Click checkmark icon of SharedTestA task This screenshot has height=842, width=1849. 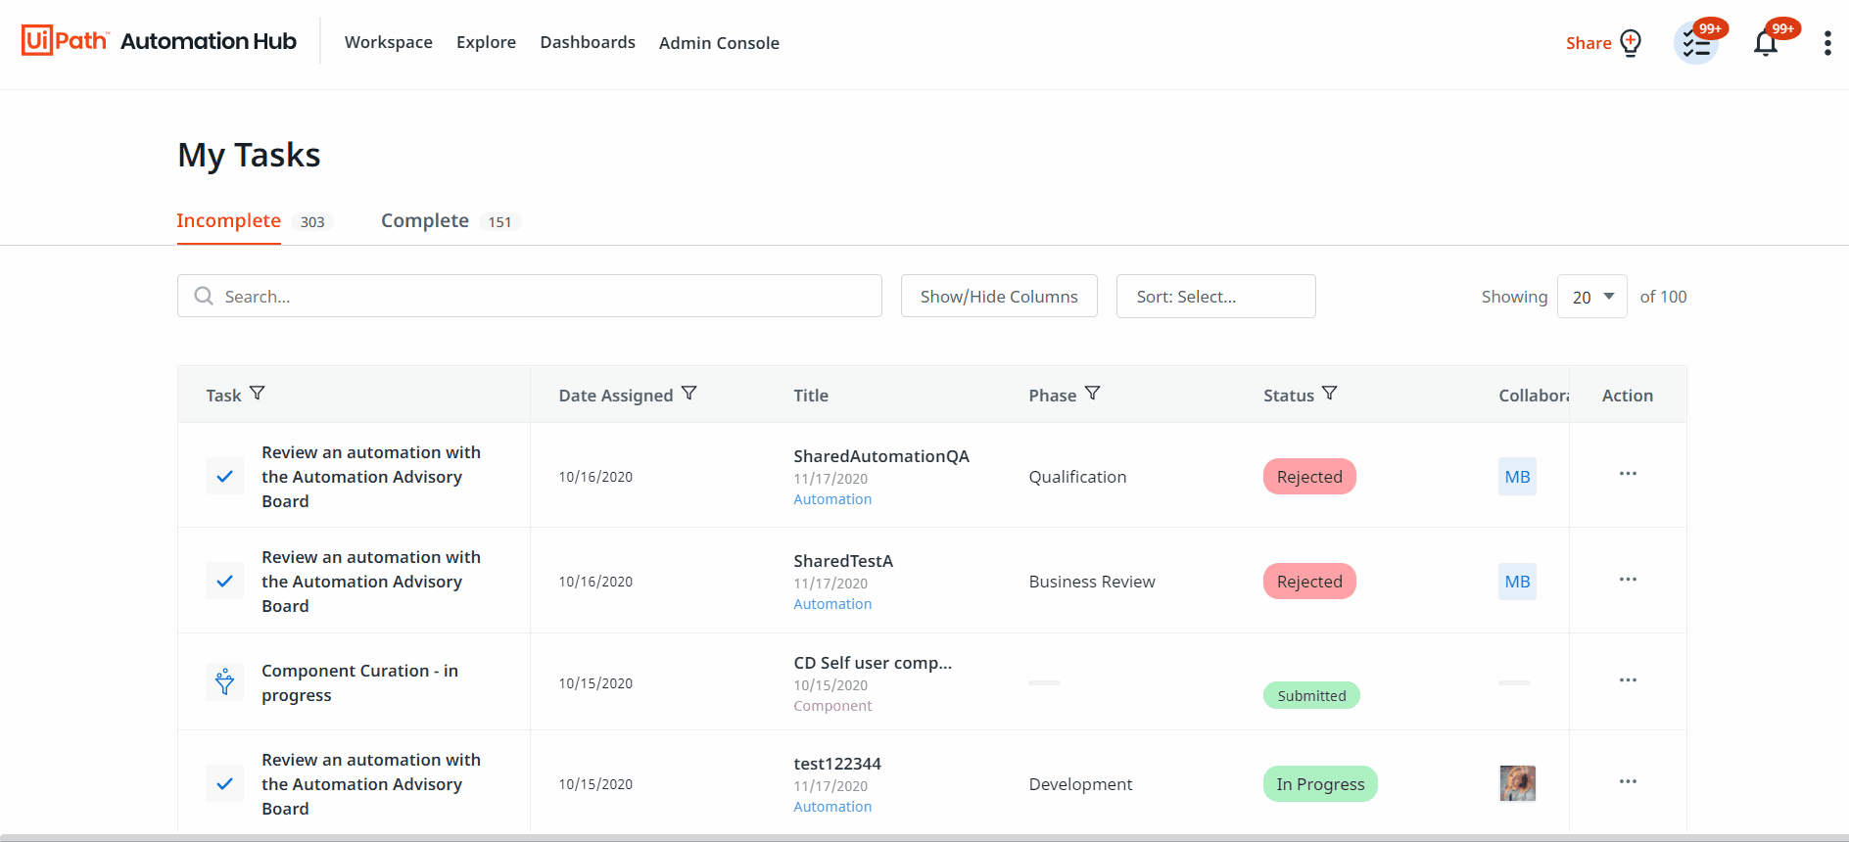[224, 582]
